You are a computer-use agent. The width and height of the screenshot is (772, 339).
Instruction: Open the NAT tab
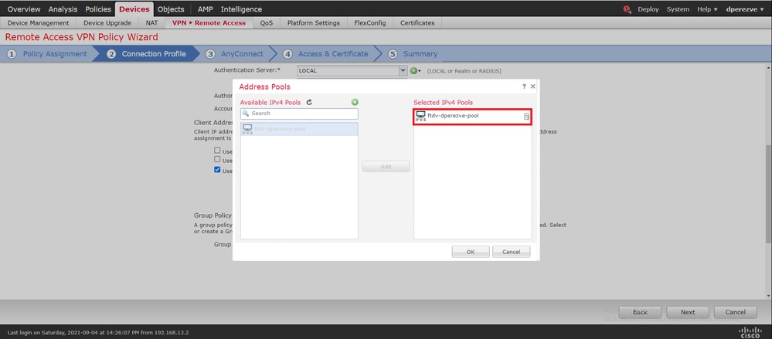point(151,22)
